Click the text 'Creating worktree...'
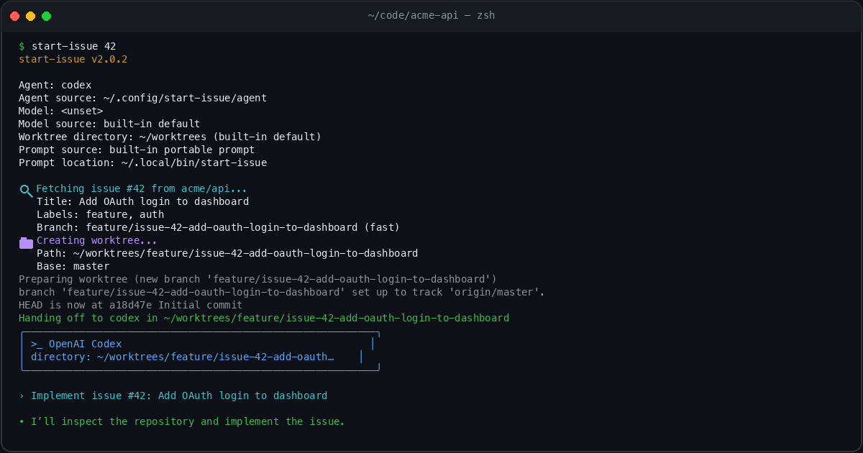Image resolution: width=863 pixels, height=453 pixels. tap(96, 240)
